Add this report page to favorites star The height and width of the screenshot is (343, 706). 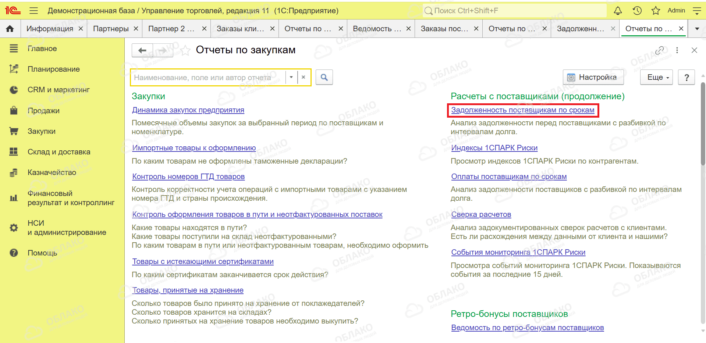pos(185,50)
